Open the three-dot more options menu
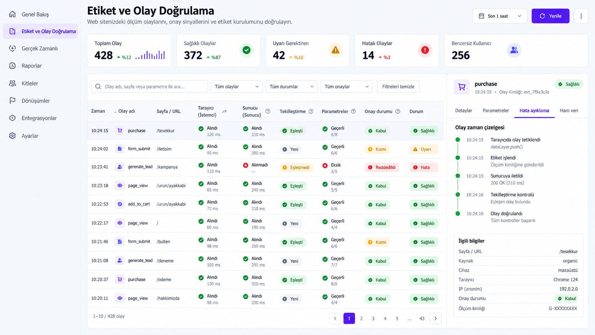 pyautogui.click(x=581, y=16)
